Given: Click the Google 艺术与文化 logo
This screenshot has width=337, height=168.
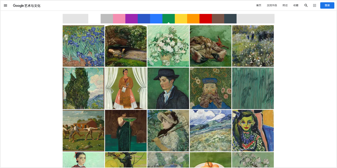Looking at the screenshot, I should pyautogui.click(x=27, y=6).
